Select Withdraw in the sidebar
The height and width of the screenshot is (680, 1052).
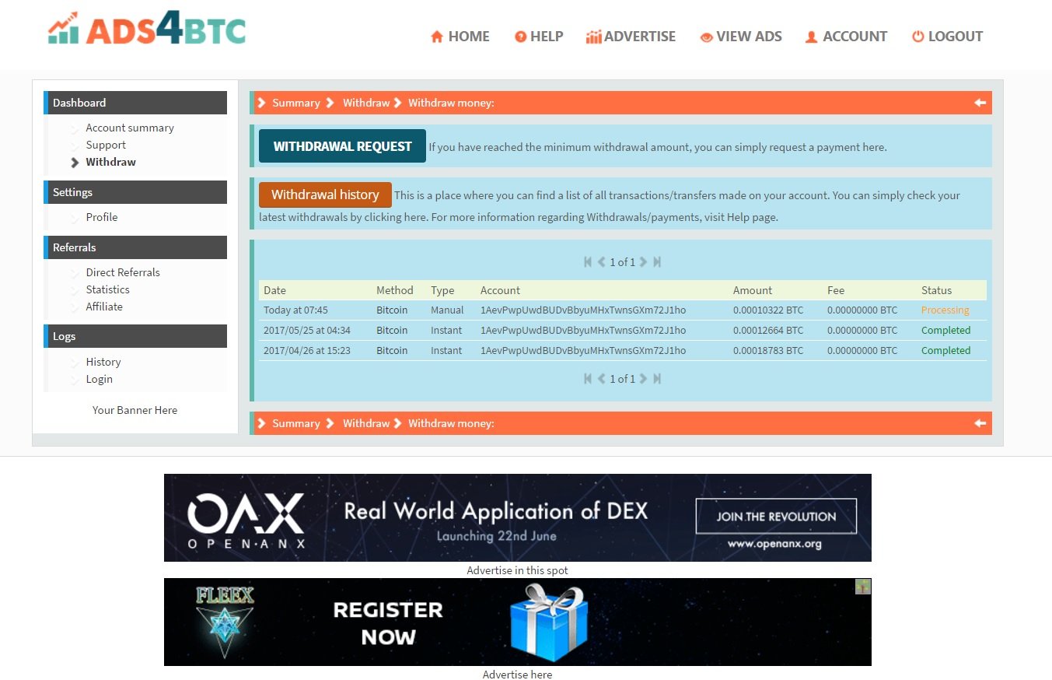click(111, 162)
